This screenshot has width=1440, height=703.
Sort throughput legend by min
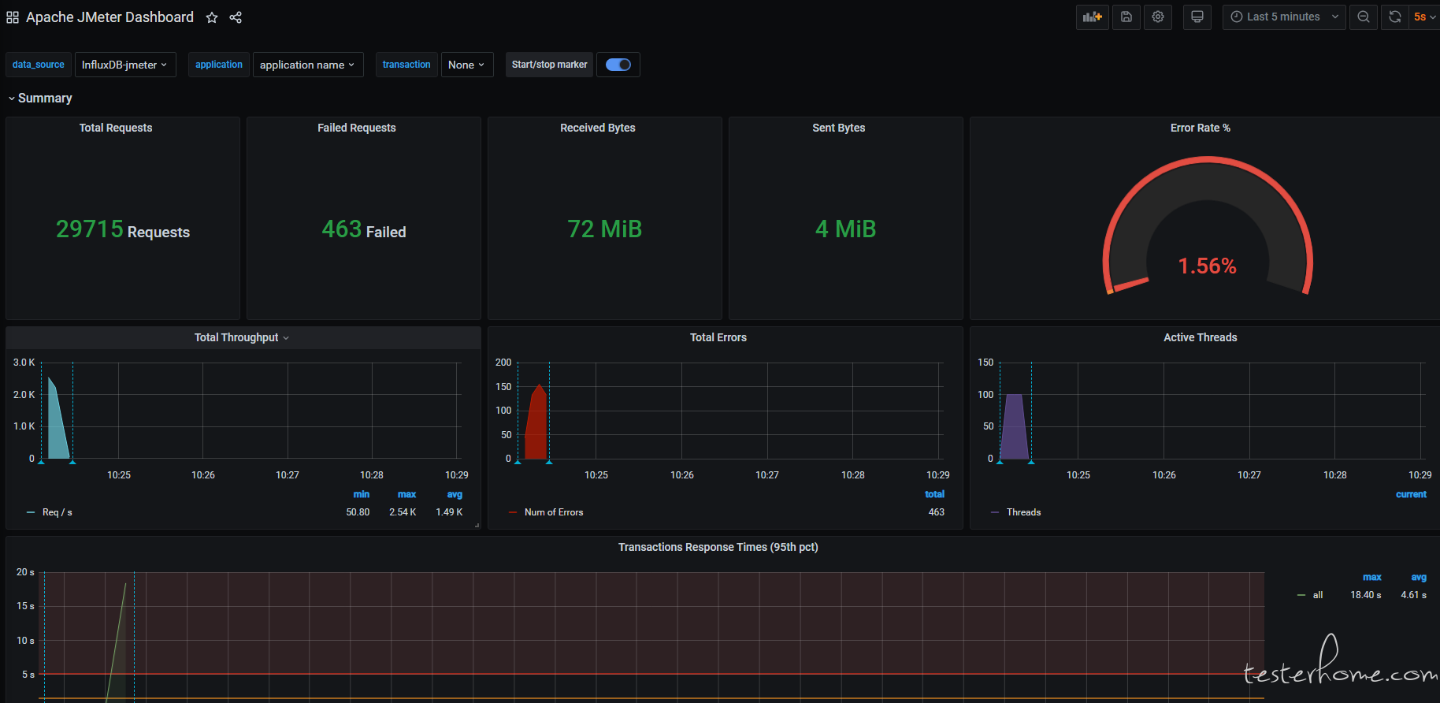coord(362,494)
